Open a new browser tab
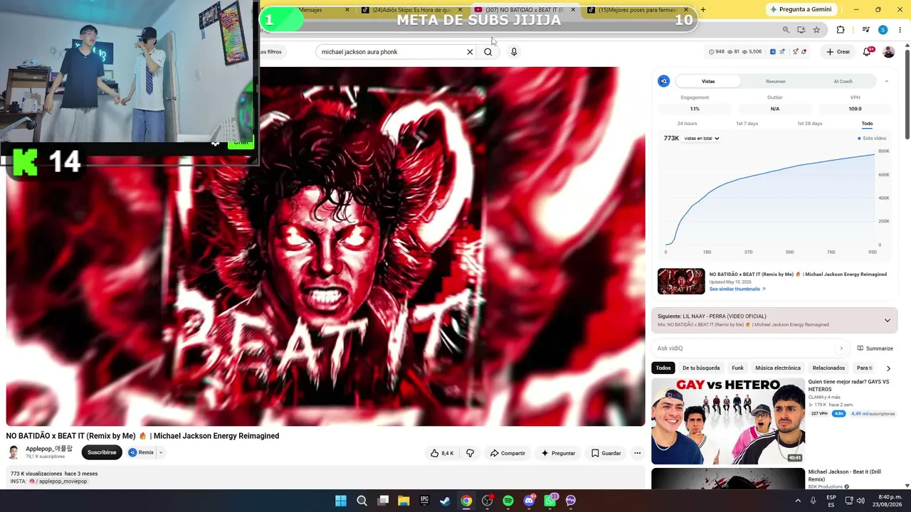Screen dimensions: 911x512 [703, 10]
